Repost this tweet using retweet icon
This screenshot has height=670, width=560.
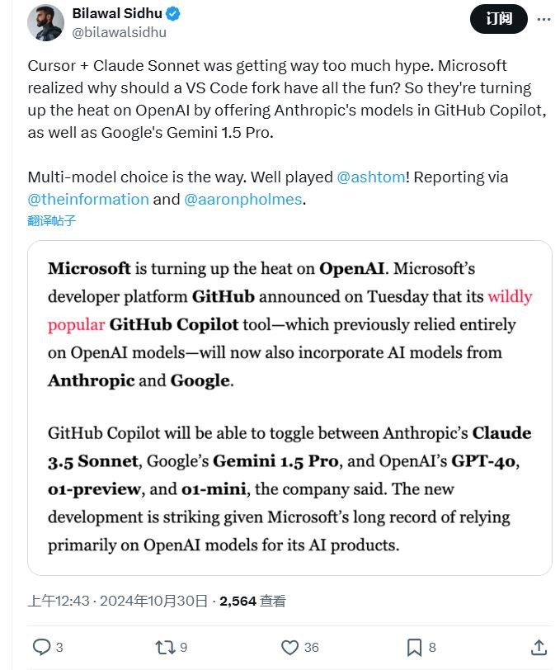[x=165, y=647]
